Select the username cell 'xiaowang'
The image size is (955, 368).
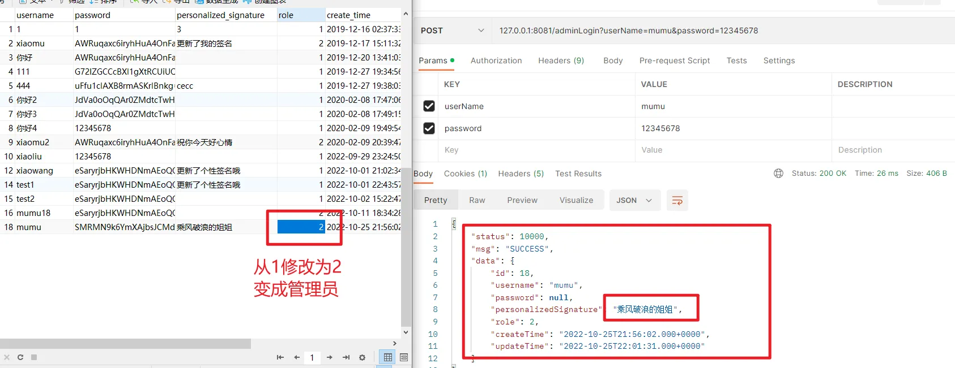coord(44,171)
